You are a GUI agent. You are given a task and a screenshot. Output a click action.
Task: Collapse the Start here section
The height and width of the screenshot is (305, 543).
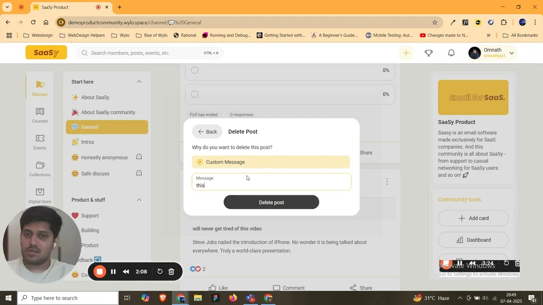pyautogui.click(x=139, y=82)
